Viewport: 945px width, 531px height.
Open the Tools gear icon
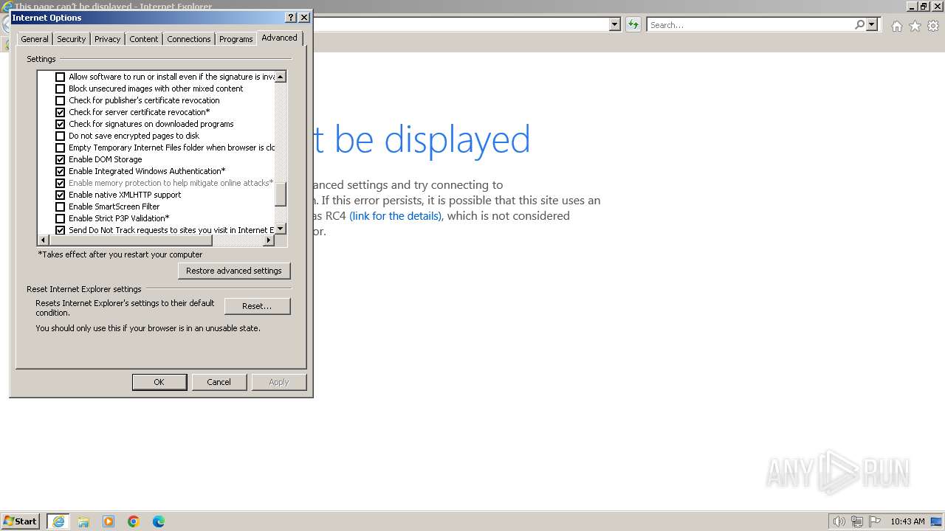pyautogui.click(x=933, y=26)
